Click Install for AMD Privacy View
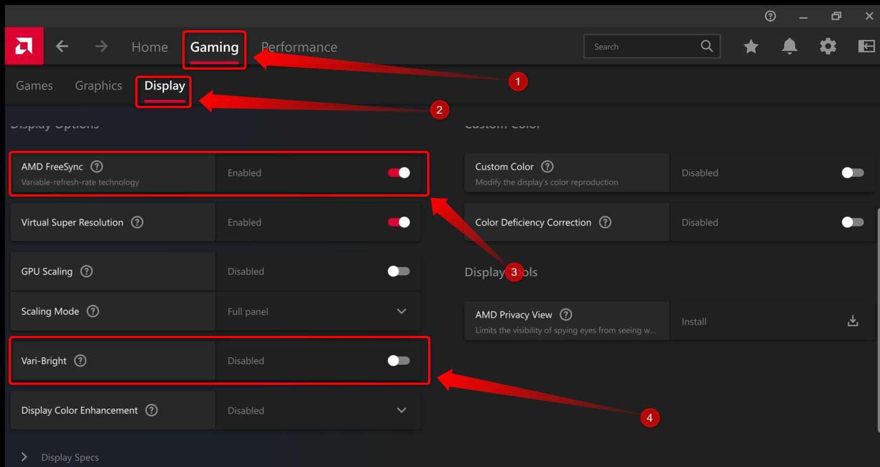This screenshot has height=467, width=880. point(694,321)
